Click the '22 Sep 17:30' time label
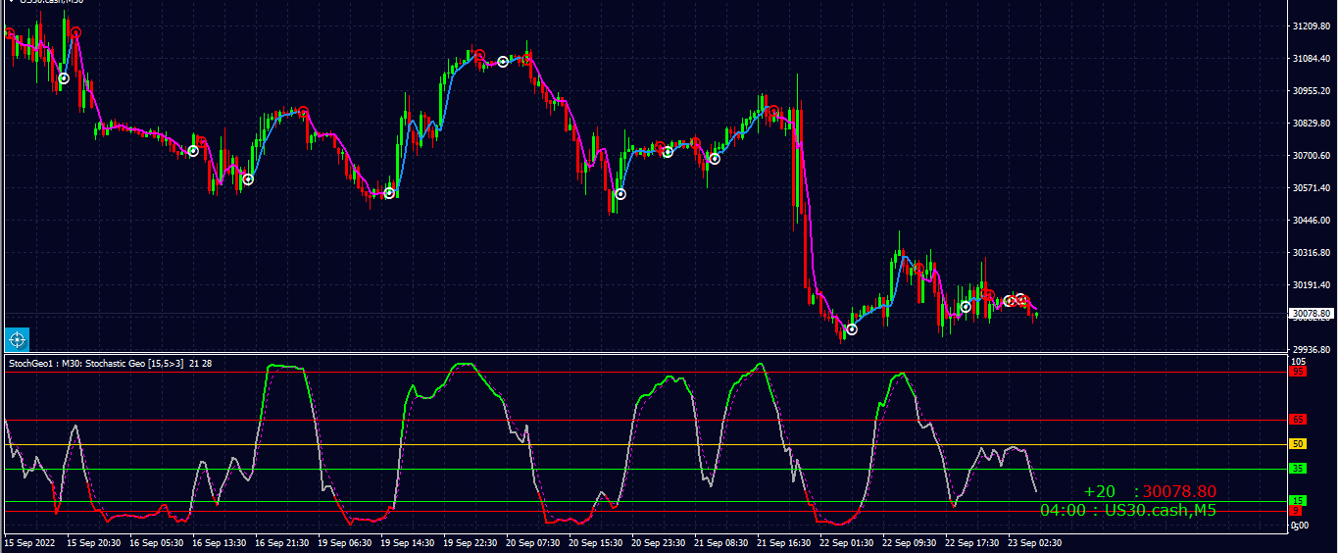Screen dimensions: 1339x553 click(x=972, y=542)
